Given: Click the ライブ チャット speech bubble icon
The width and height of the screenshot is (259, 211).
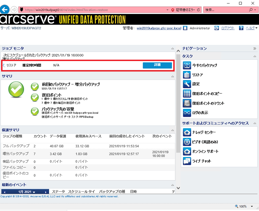Looking at the screenshot, I should click(187, 161).
